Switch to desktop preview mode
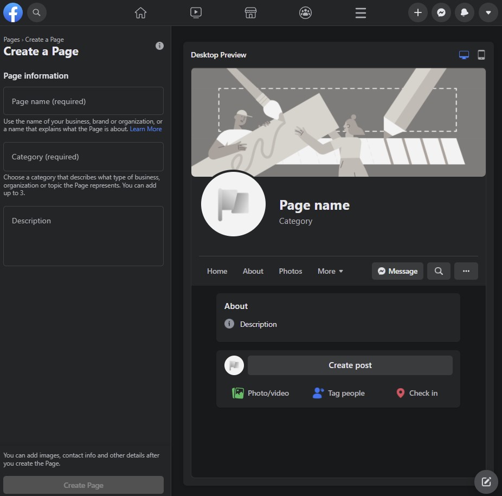Screen dimensions: 502x496 [464, 55]
